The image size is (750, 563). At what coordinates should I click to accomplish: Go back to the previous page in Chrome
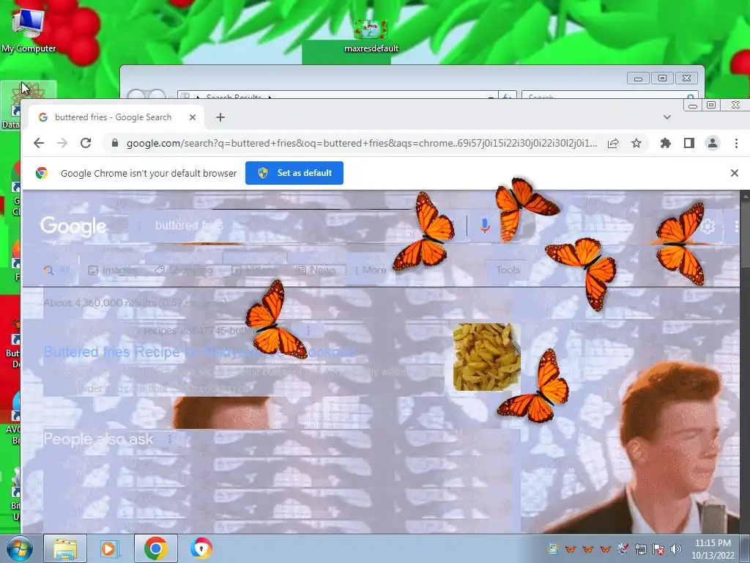point(39,143)
